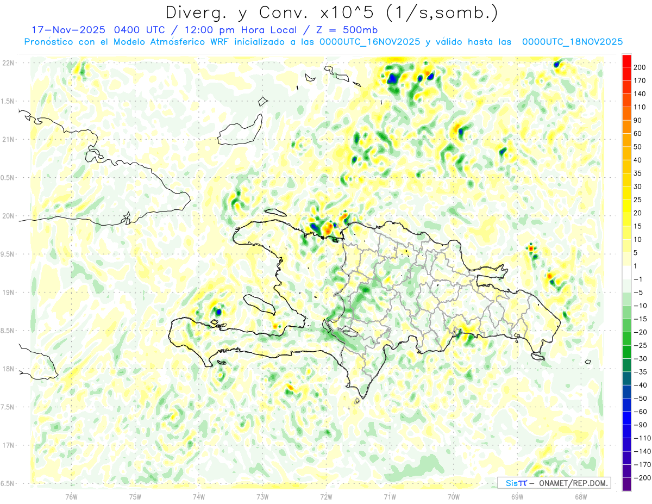652x504 pixels.
Task: Click the "0000UTC_18NOV2025" valid-until timestamp
Action: [572, 42]
